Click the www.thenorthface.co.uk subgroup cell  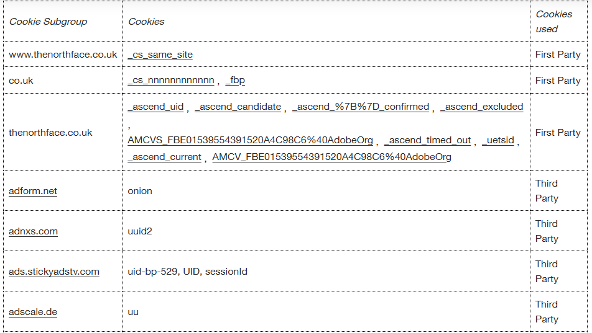coord(63,55)
